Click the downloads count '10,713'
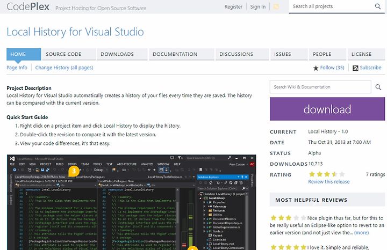Viewport: 387px width, 250px height. (x=316, y=164)
